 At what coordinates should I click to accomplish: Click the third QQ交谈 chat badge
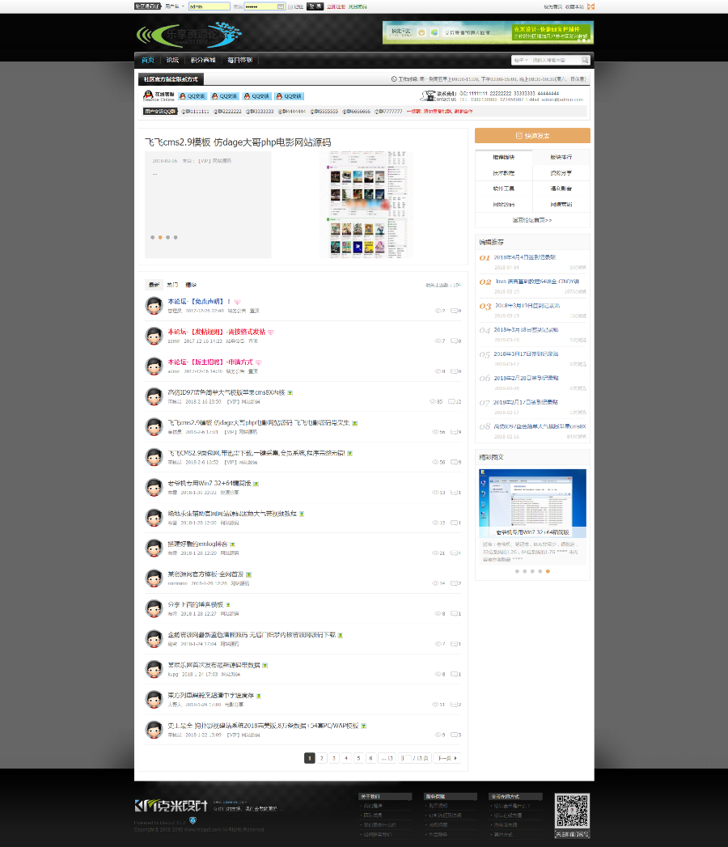(x=256, y=96)
